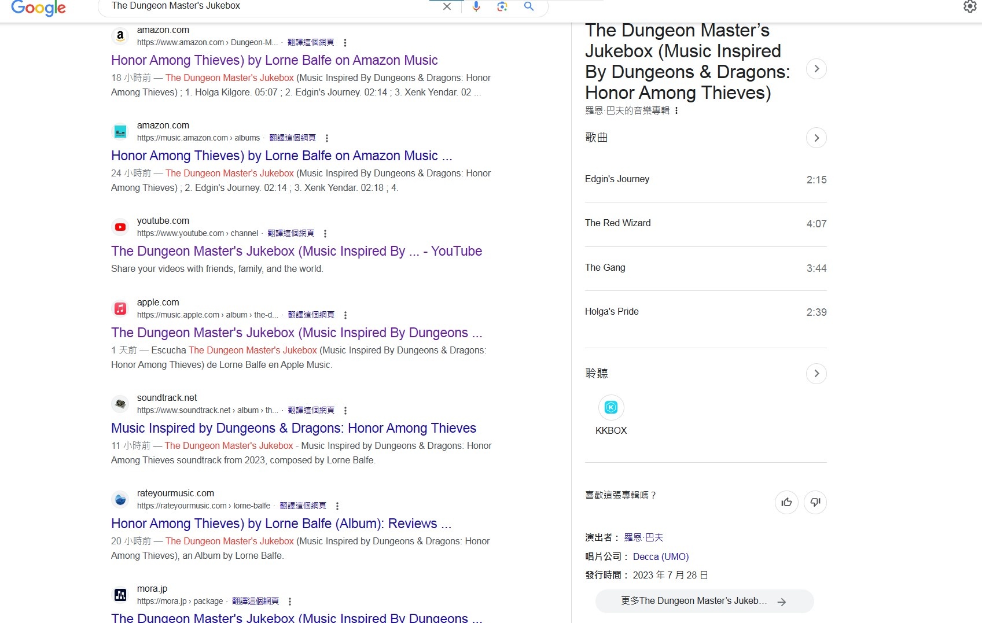Click YouTube favicon in results
Image resolution: width=982 pixels, height=623 pixels.
(120, 227)
